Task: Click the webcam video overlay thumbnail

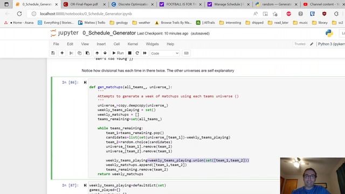Action: point(313,176)
